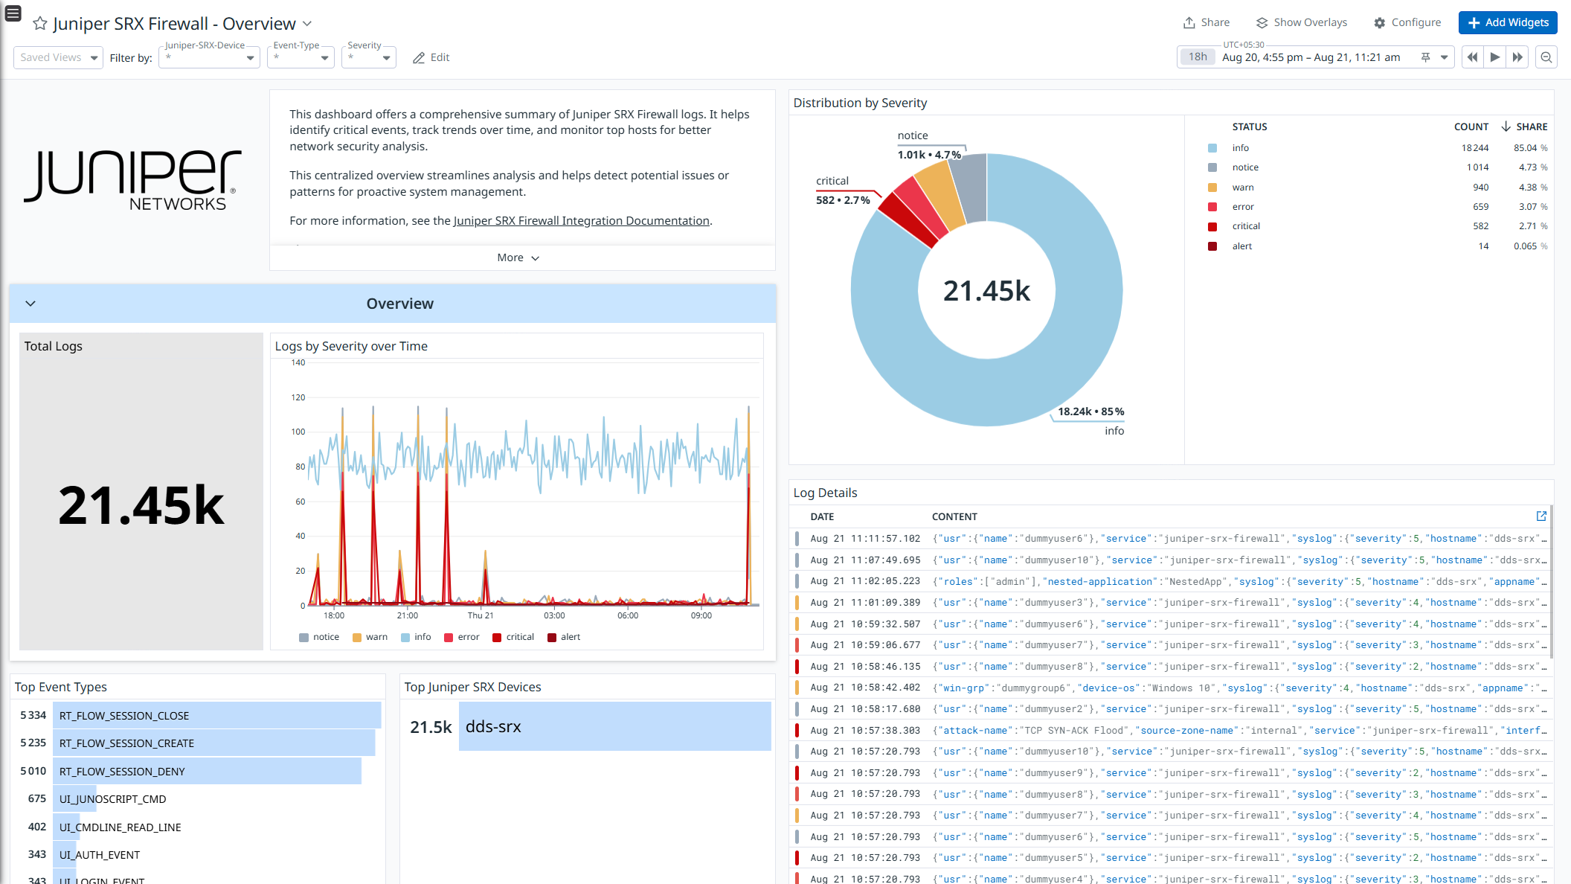Play live time range
The image size is (1571, 884).
(1495, 57)
